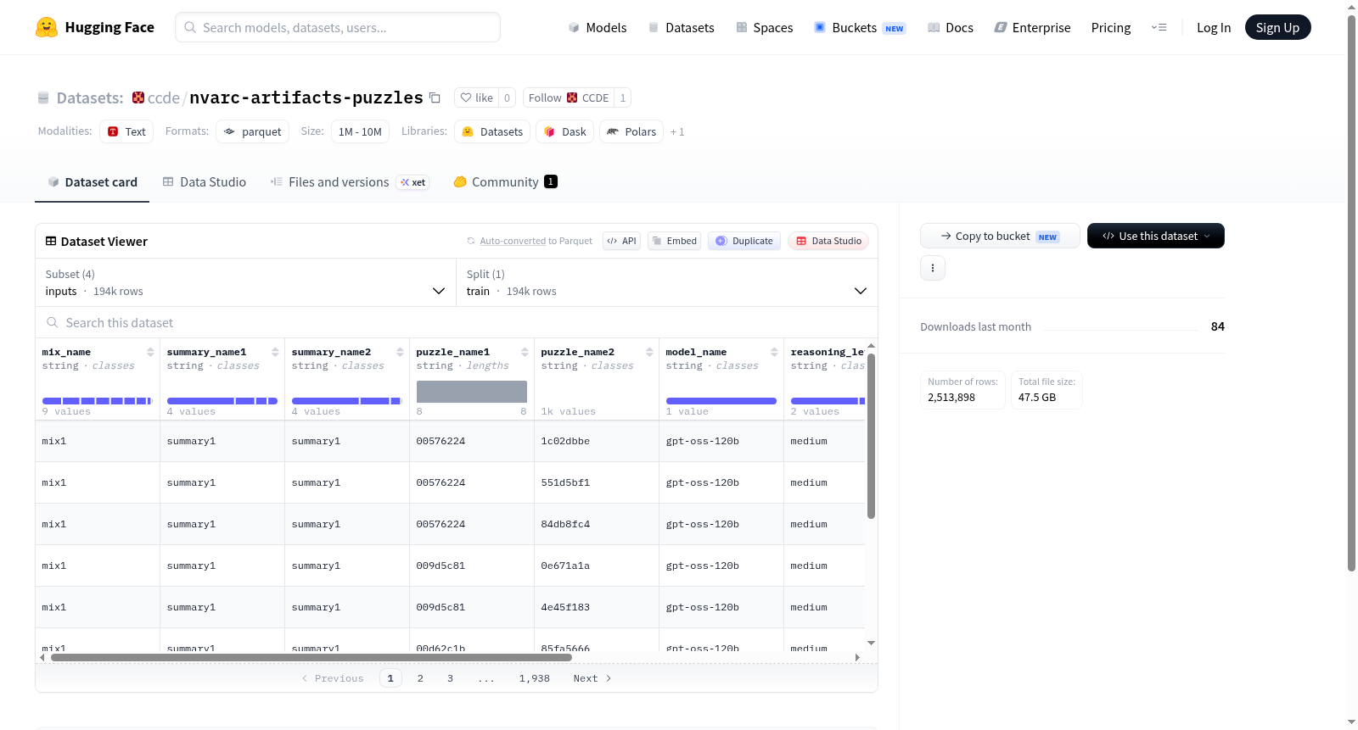Go to Spaces in the top navigation

coord(764,28)
